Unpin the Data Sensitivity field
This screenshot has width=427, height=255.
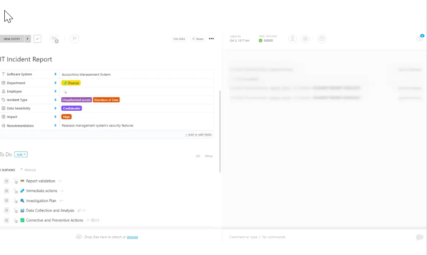(55, 108)
